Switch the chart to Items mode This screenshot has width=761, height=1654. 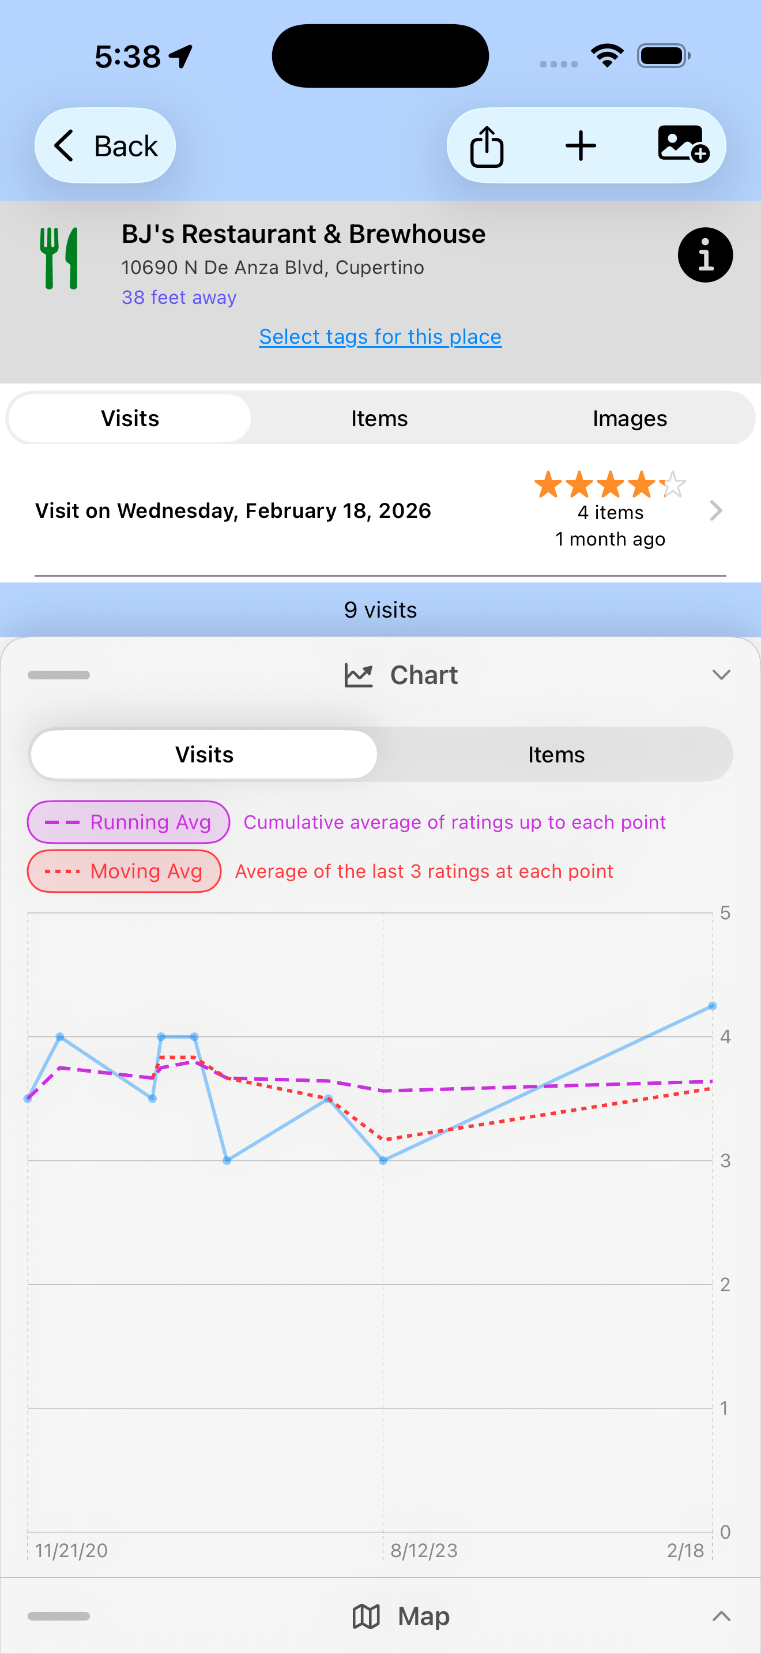[556, 754]
